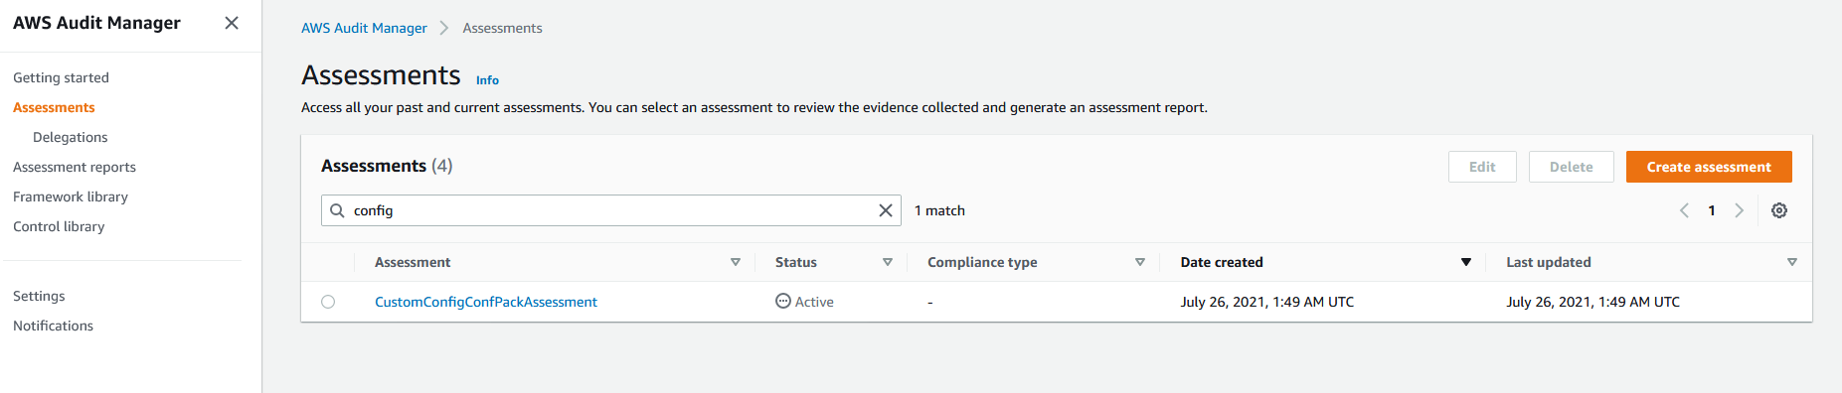Image resolution: width=1842 pixels, height=393 pixels.
Task: Sort by Date created arrow
Action: click(1465, 262)
